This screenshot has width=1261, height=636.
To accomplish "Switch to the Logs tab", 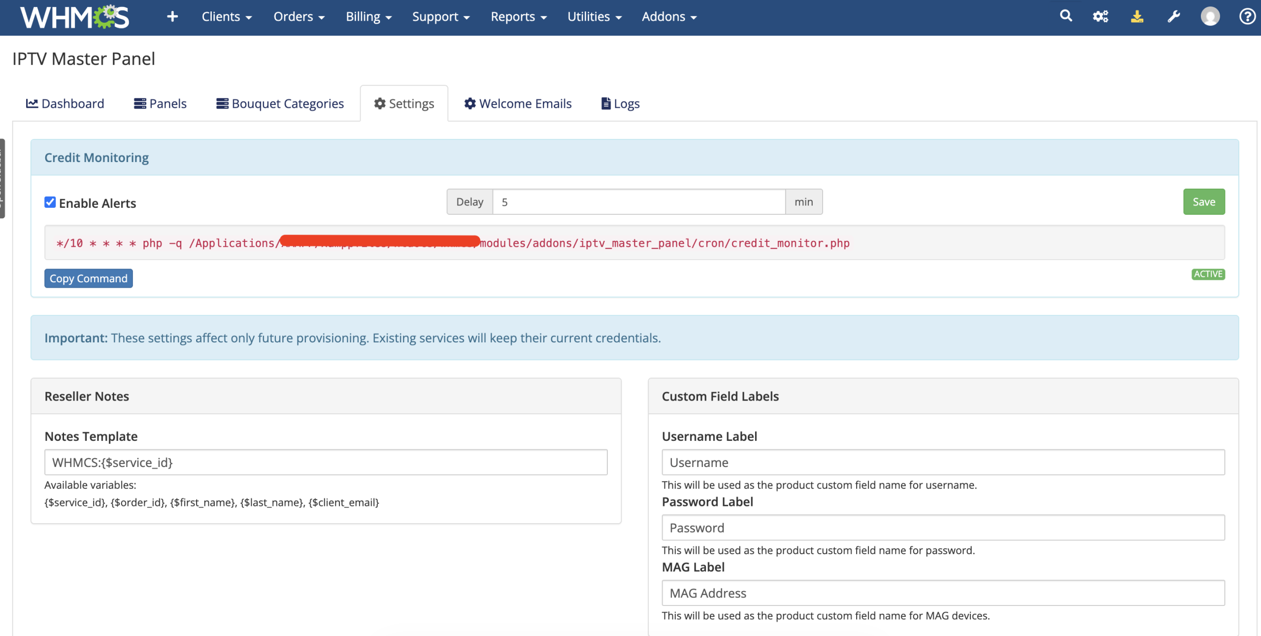I will 620,103.
